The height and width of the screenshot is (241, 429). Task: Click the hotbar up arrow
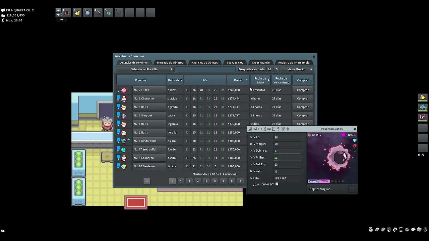pos(58,10)
